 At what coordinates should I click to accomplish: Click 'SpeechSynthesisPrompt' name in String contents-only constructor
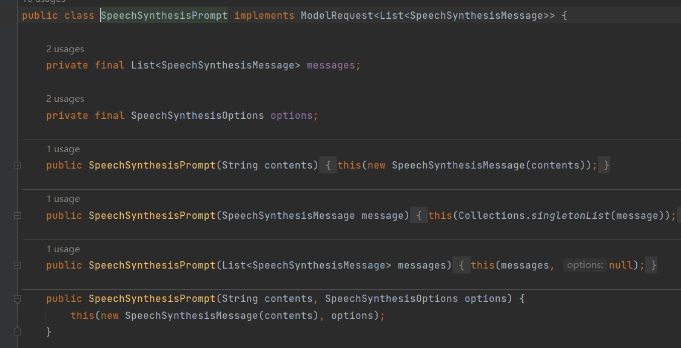[152, 166]
